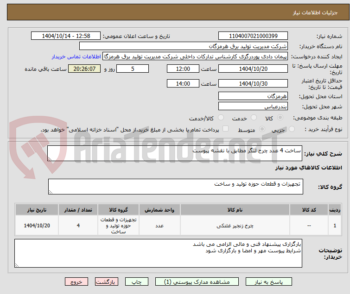350x294 pixels.
Task: Click the general description text area ساخت 4 عدد چرخ لنگر
Action: pos(175,153)
